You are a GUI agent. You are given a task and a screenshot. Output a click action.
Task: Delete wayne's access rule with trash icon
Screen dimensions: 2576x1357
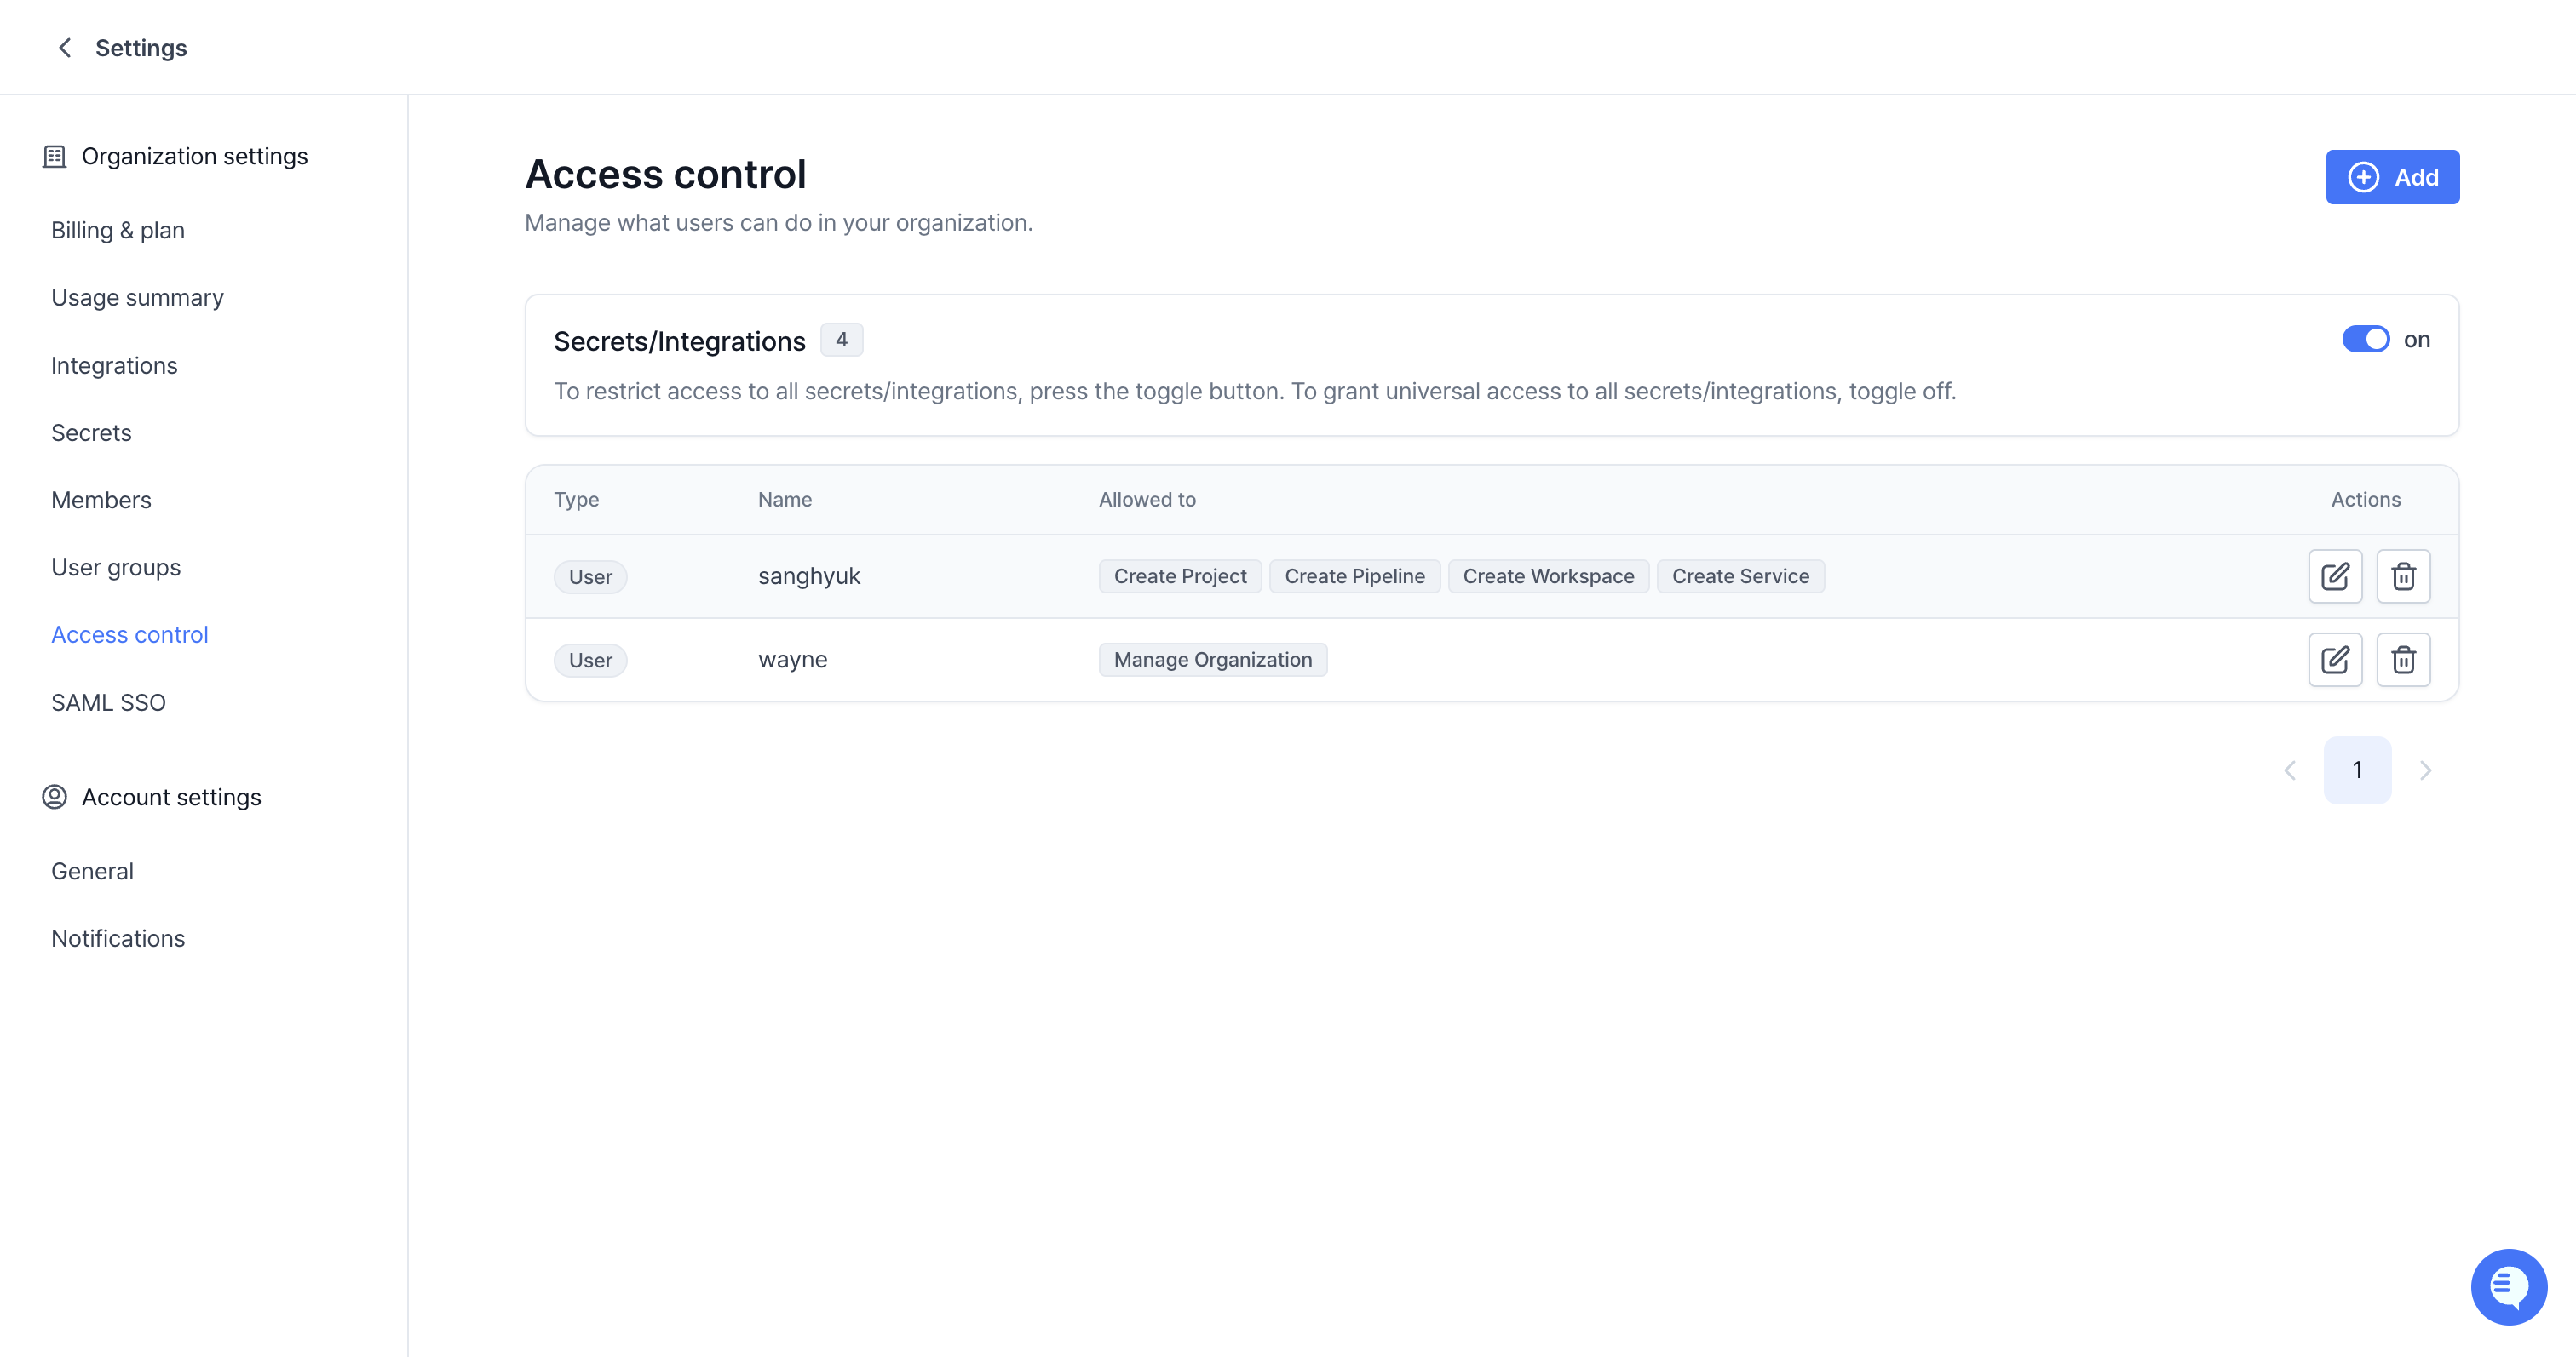(2403, 660)
